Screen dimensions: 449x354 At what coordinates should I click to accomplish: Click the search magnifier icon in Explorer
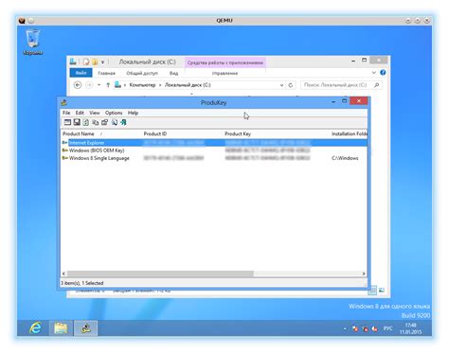pos(376,85)
